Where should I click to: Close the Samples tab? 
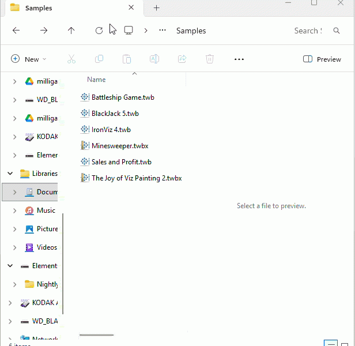click(131, 7)
